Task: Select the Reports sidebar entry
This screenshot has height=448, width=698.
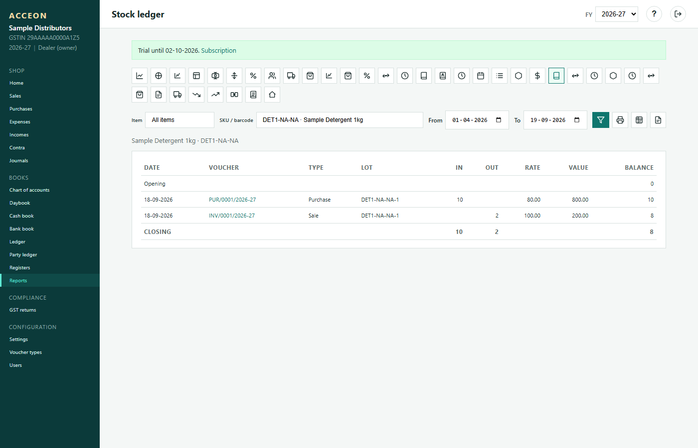Action: click(x=50, y=281)
